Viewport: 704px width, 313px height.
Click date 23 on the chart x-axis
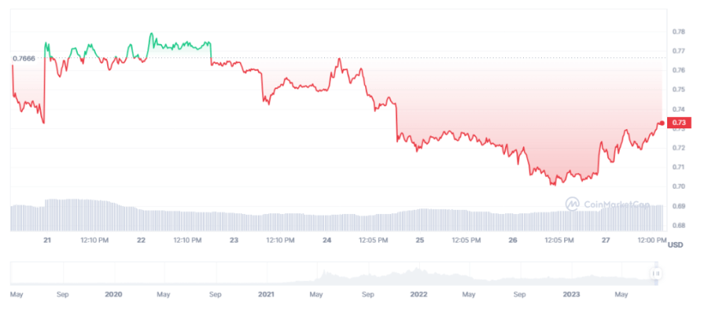click(234, 240)
